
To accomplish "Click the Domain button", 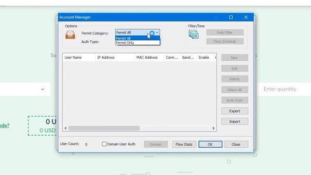I will [x=155, y=144].
